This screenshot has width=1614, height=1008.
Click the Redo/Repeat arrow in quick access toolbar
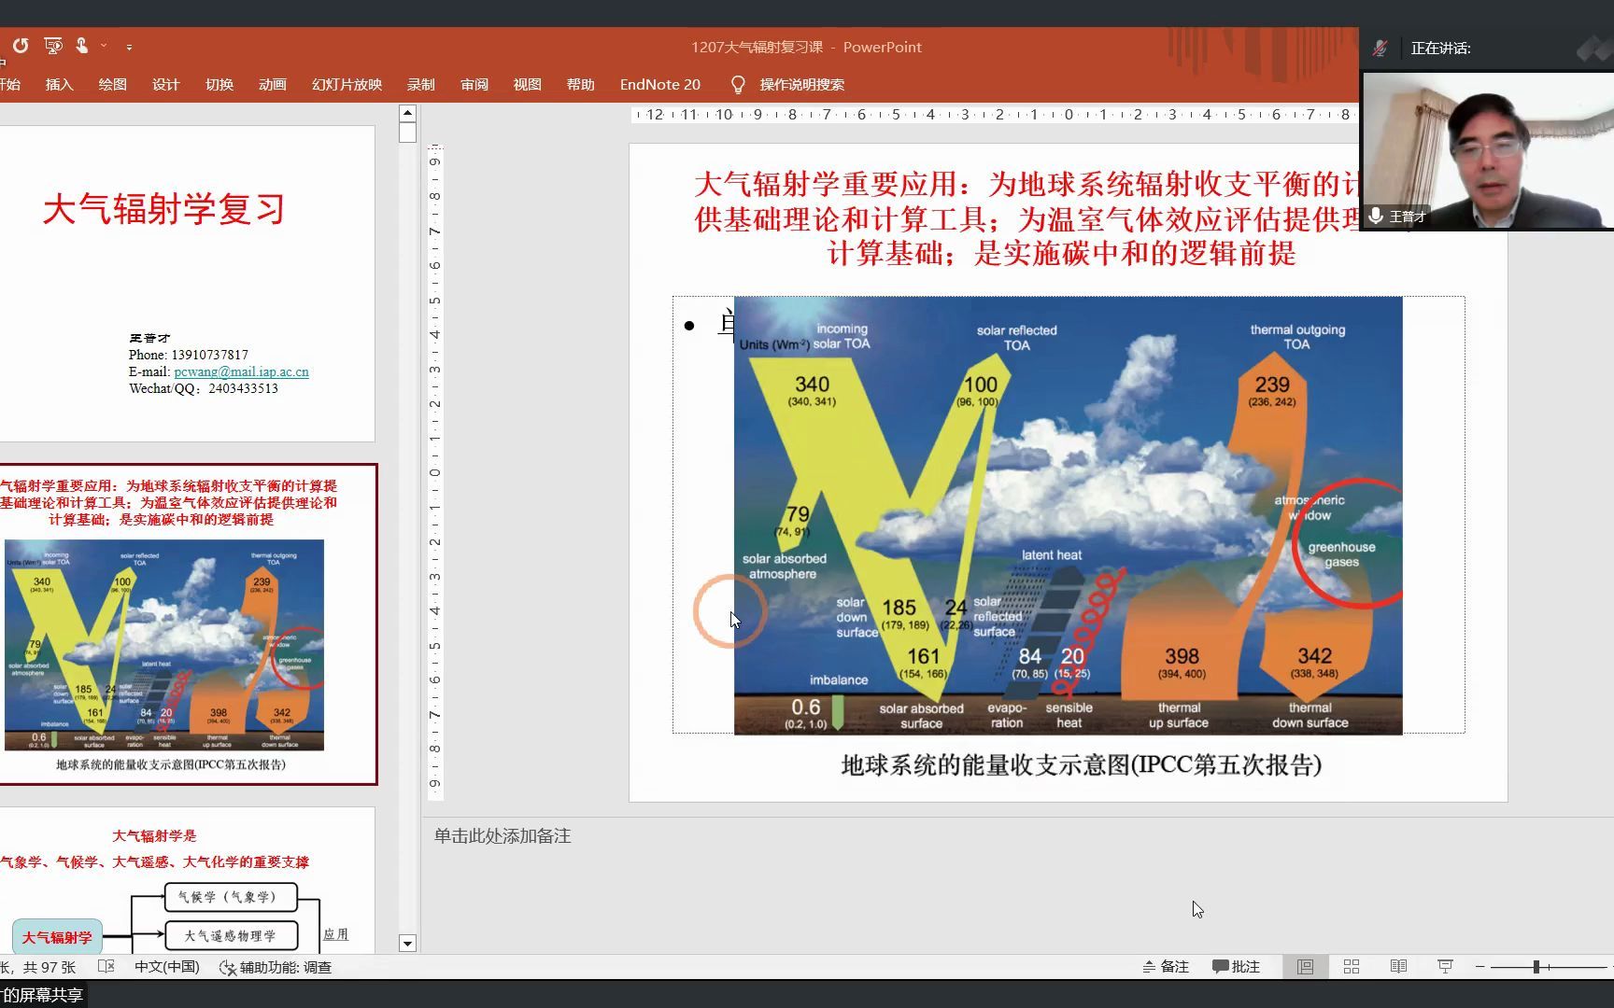click(21, 45)
